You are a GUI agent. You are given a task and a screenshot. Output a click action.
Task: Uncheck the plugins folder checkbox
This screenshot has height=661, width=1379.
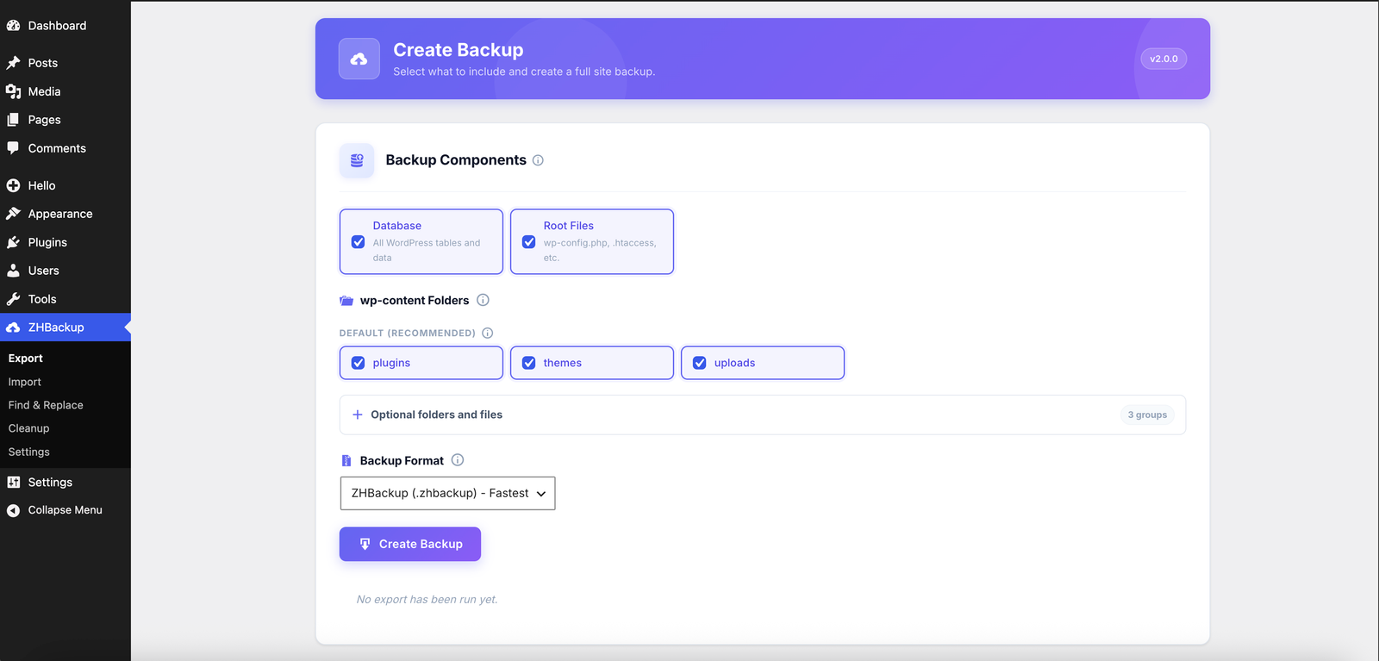(359, 363)
